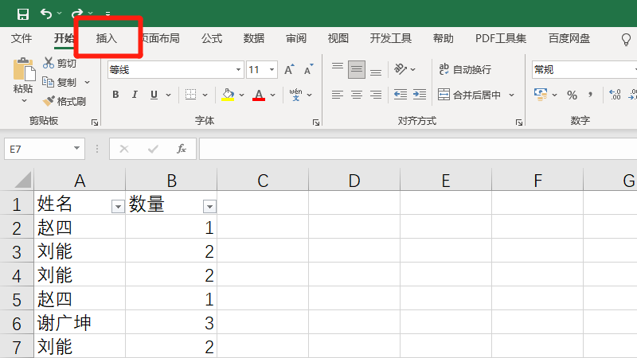Screen dimensions: 637x358
Task: Open the 姓名 column filter dropdown
Action: 118,207
